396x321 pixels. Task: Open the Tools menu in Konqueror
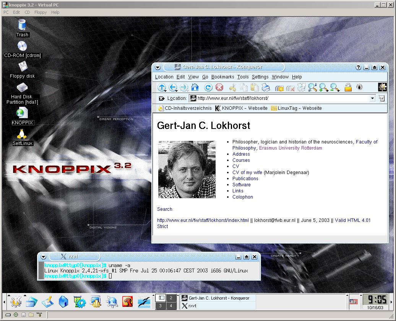[243, 77]
